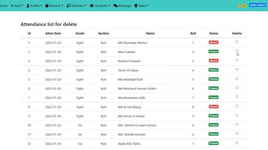
Task: Click the Section column header
Action: coord(103,33)
